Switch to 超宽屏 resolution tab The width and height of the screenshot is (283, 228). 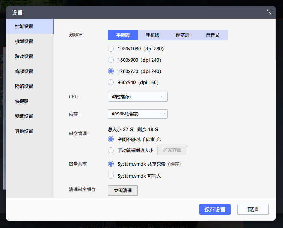tap(183, 35)
